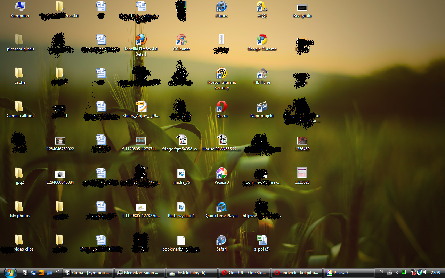This screenshot has width=445, height=278.
Task: Click the Napi-projekt desktop icon
Action: coord(262,107)
